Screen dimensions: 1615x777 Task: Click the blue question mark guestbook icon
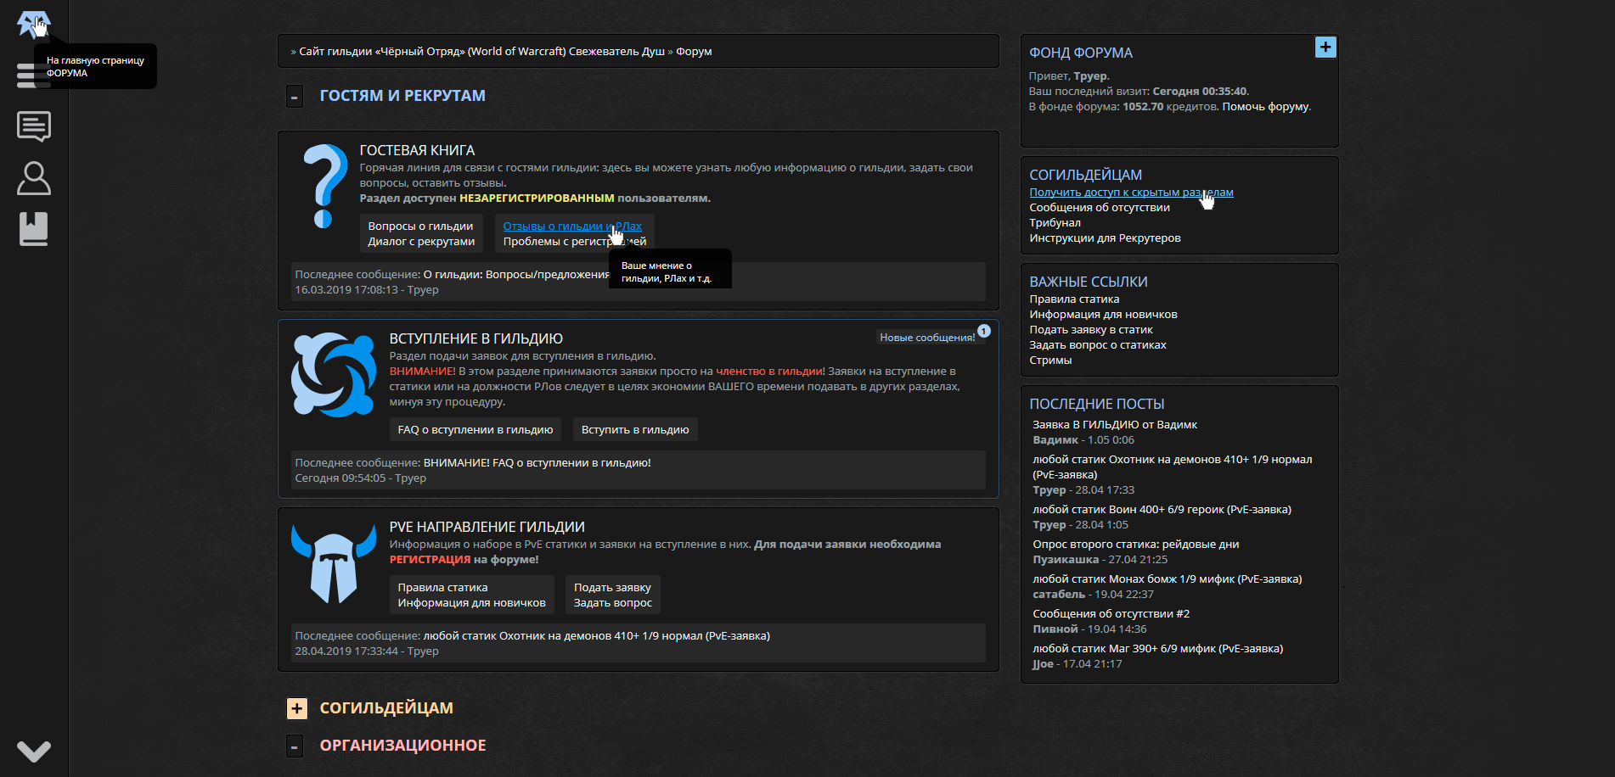324,187
